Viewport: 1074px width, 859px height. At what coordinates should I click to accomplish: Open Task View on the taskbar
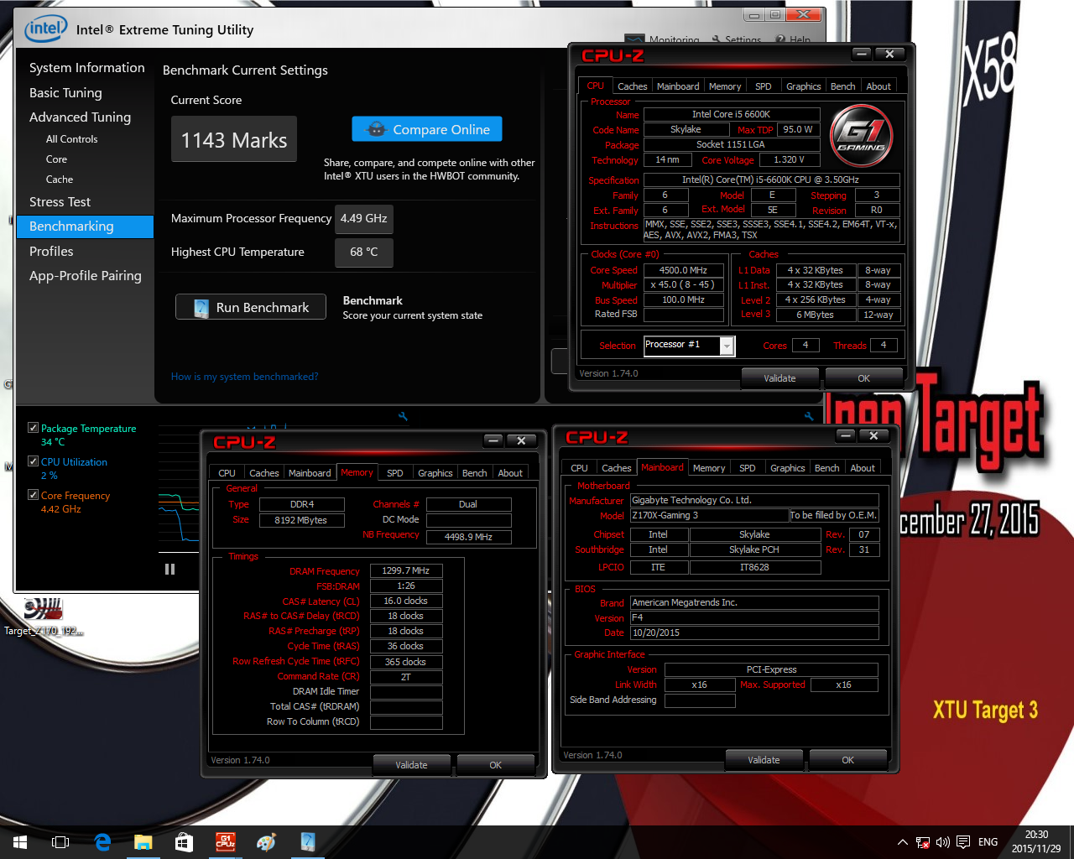coord(60,842)
